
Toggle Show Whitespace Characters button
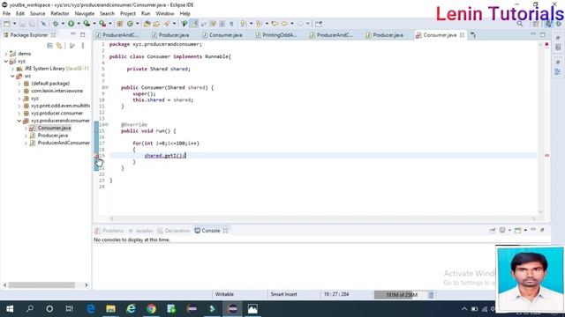tap(231, 24)
